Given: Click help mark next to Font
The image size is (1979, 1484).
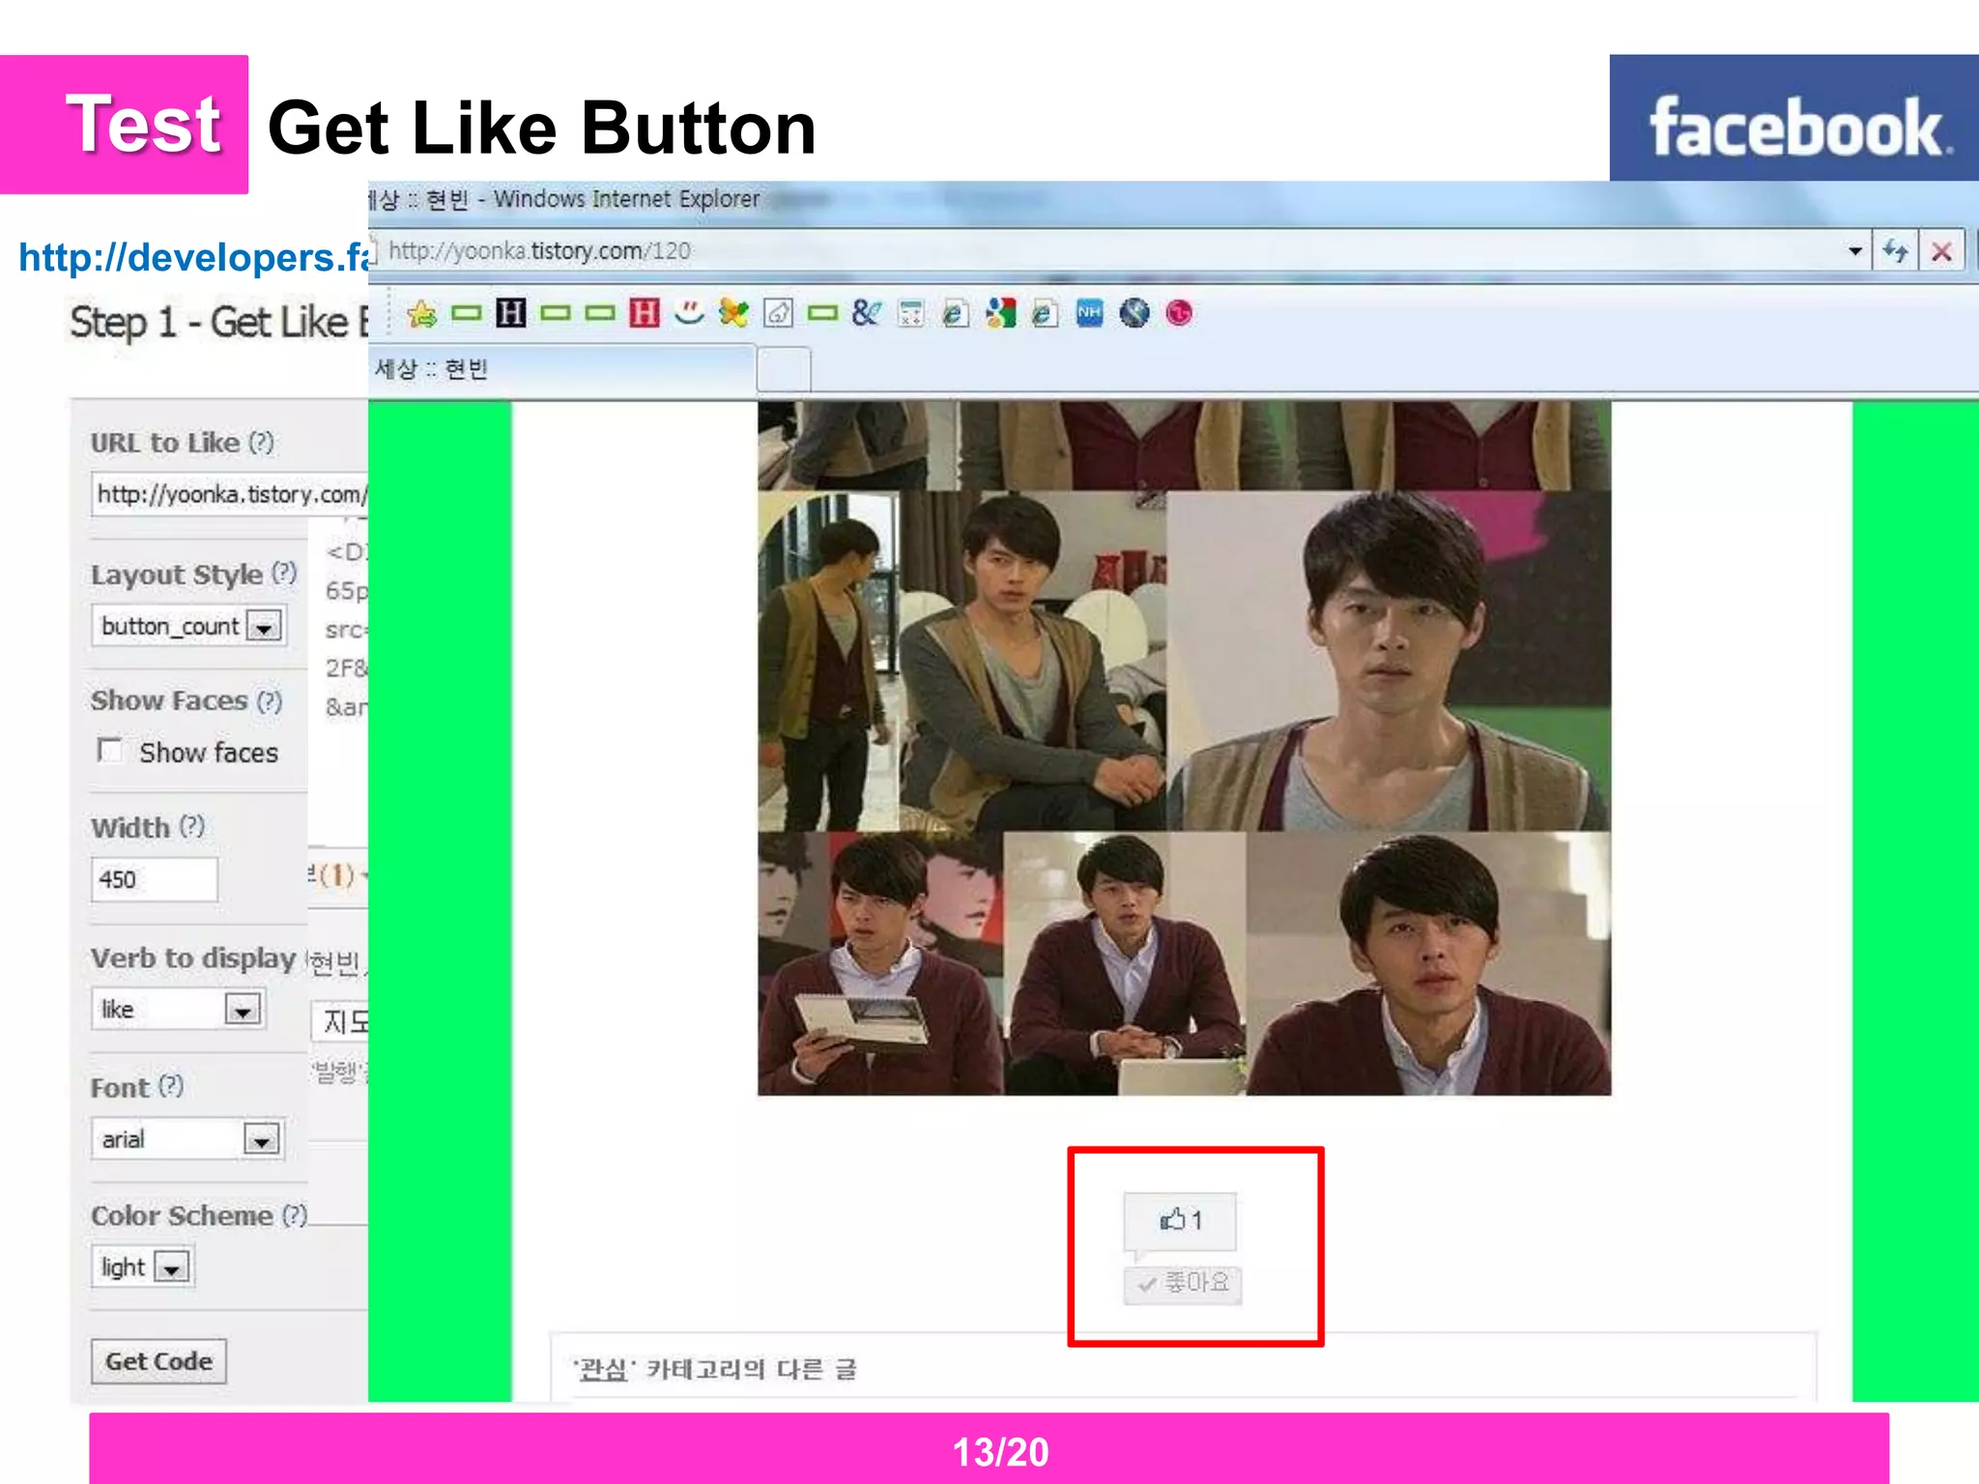Looking at the screenshot, I should (x=171, y=1086).
